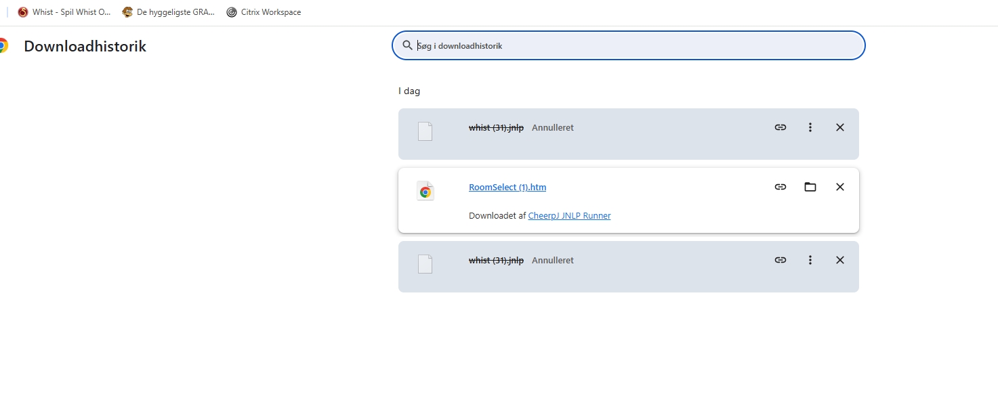Remove the first whist (31).jnlp from the list
The width and height of the screenshot is (998, 415).
(x=840, y=127)
